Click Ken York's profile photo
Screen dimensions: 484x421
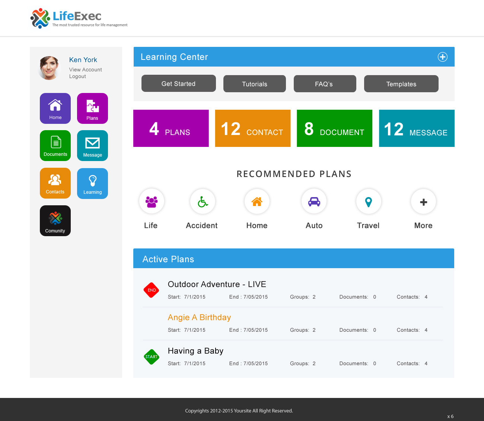[49, 68]
